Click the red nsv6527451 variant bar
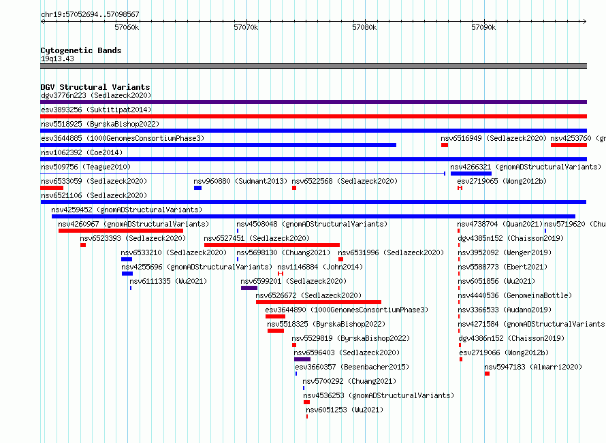Viewport: 606px width, 443px height. (272, 245)
